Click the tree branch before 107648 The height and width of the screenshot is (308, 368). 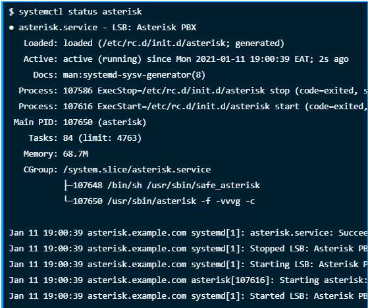click(68, 186)
